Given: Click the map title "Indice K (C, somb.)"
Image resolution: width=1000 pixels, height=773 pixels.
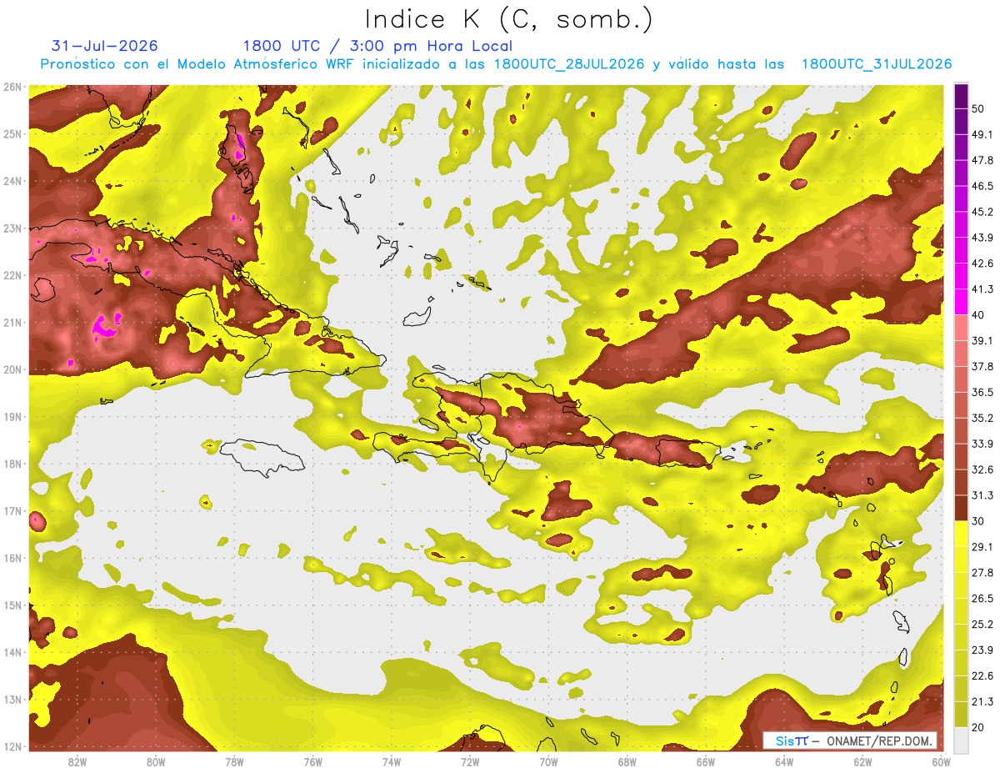Looking at the screenshot, I should coord(509,18).
